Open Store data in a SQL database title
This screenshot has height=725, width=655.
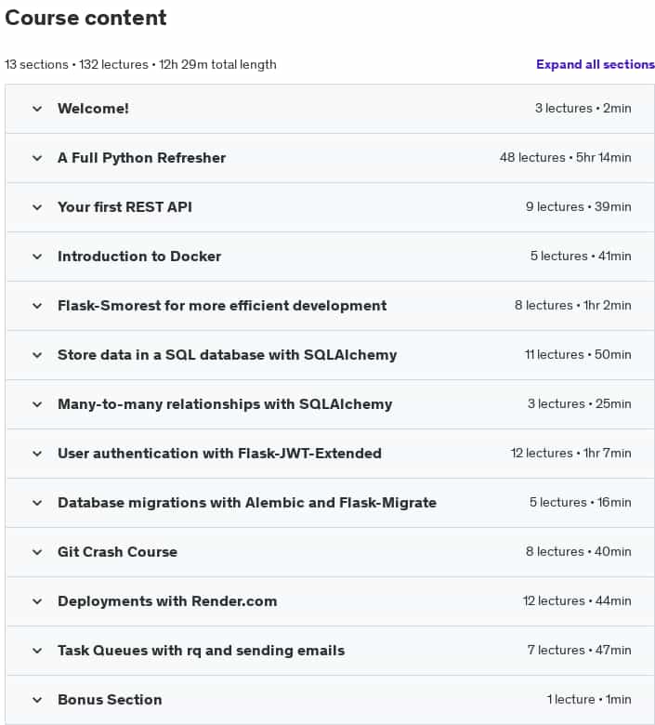click(x=227, y=355)
